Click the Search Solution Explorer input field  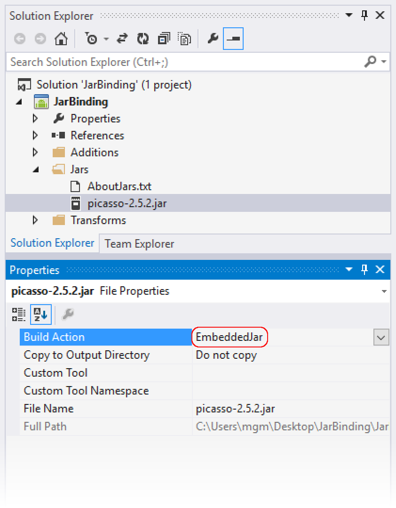[141, 62]
